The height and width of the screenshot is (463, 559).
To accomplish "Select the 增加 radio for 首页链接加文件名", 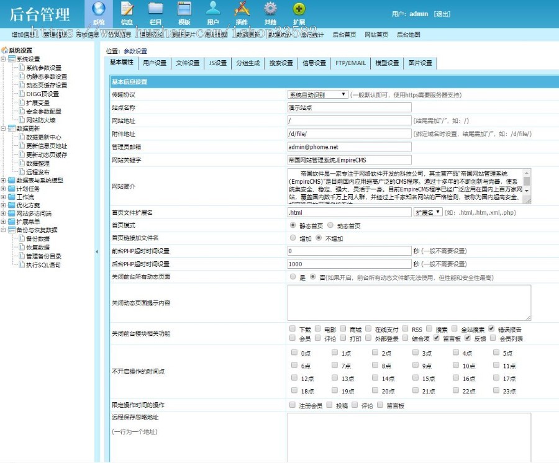I will pos(293,238).
